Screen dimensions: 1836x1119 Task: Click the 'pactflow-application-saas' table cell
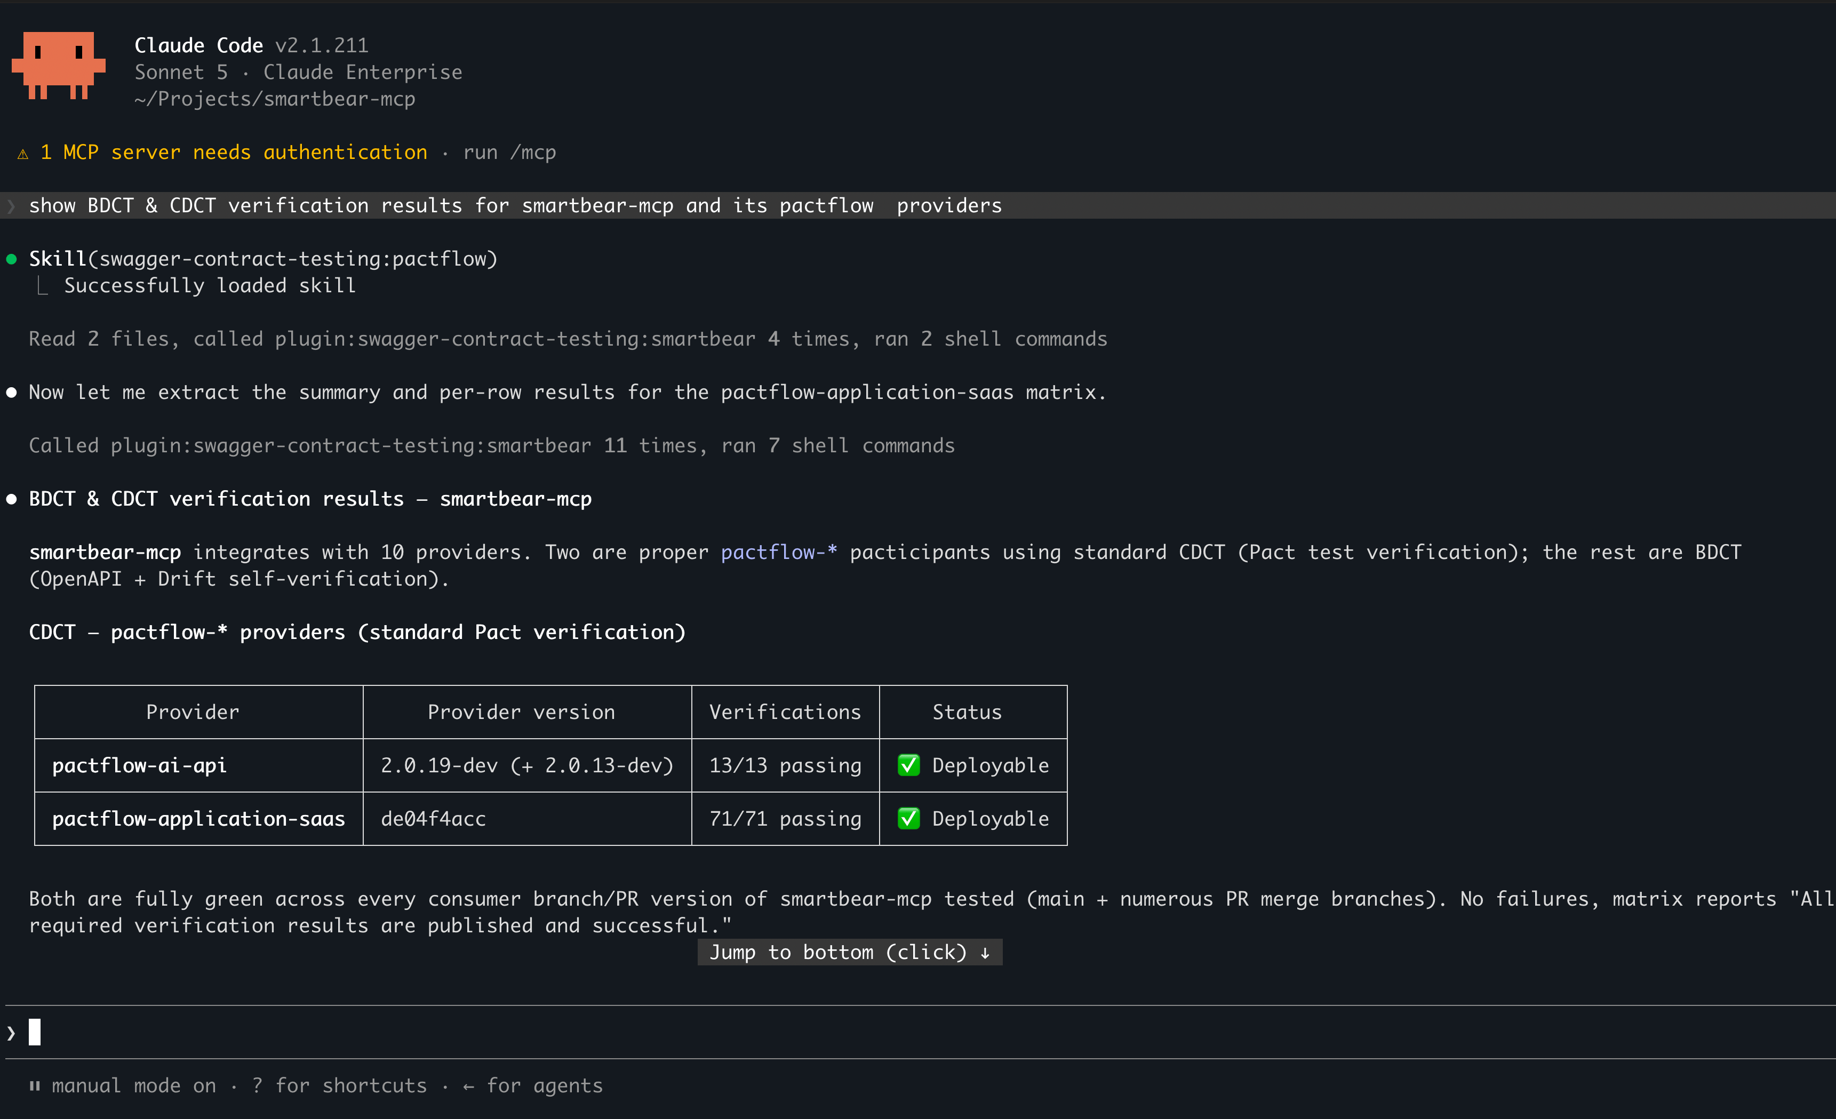pos(198,819)
